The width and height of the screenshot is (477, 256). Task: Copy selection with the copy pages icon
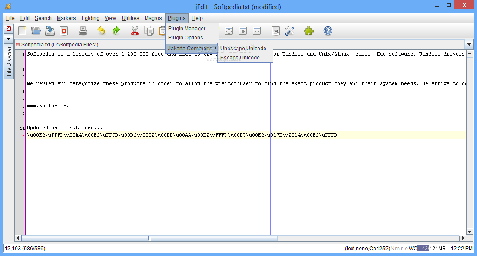click(149, 31)
